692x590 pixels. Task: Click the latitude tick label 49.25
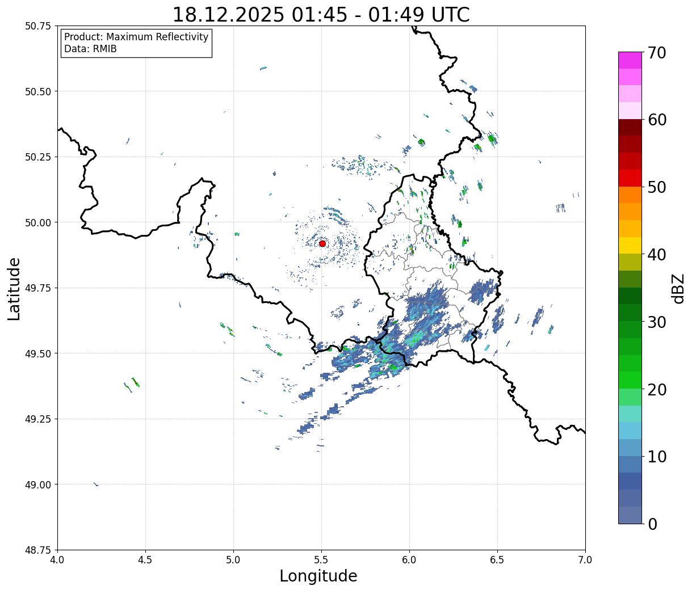click(x=38, y=419)
